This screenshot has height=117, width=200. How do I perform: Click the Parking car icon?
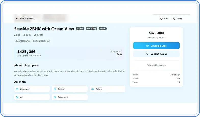93,89
